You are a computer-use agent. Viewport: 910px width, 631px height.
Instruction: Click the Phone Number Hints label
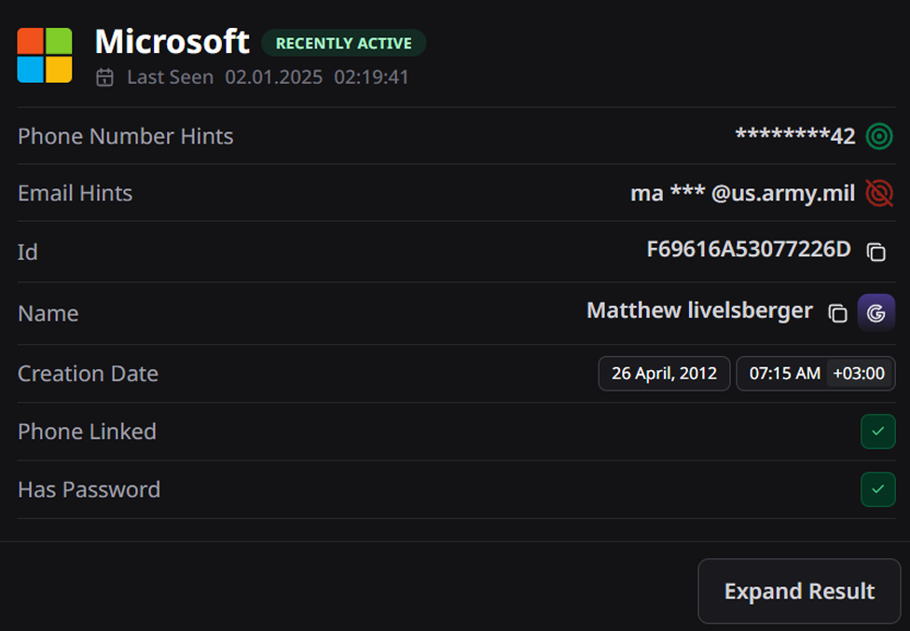point(125,136)
